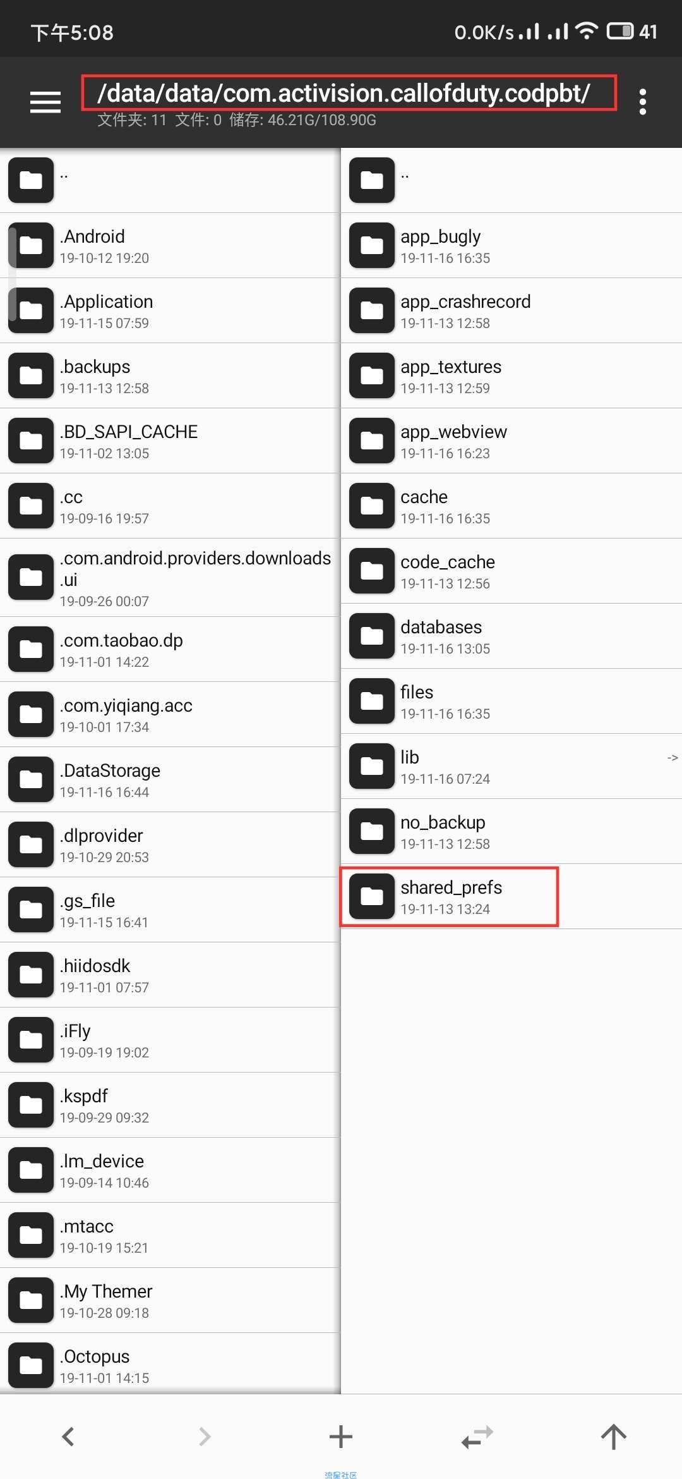Tap the back arrow in bottom bar
Screen dimensions: 682x1479
coord(68,1436)
